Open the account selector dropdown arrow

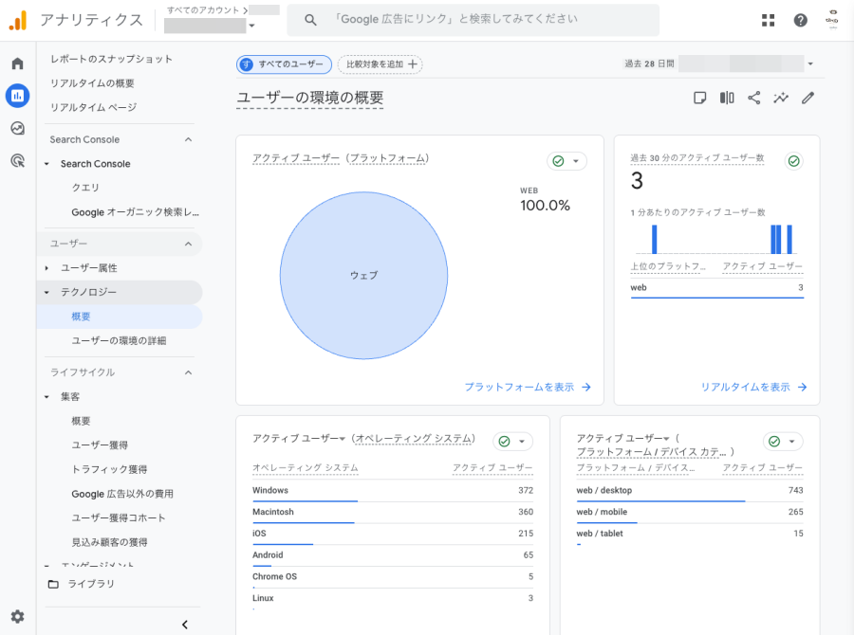pos(251,26)
